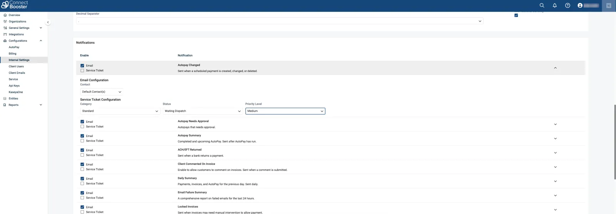Image resolution: width=616 pixels, height=214 pixels.
Task: Click the user account avatar icon
Action: pyautogui.click(x=580, y=5)
